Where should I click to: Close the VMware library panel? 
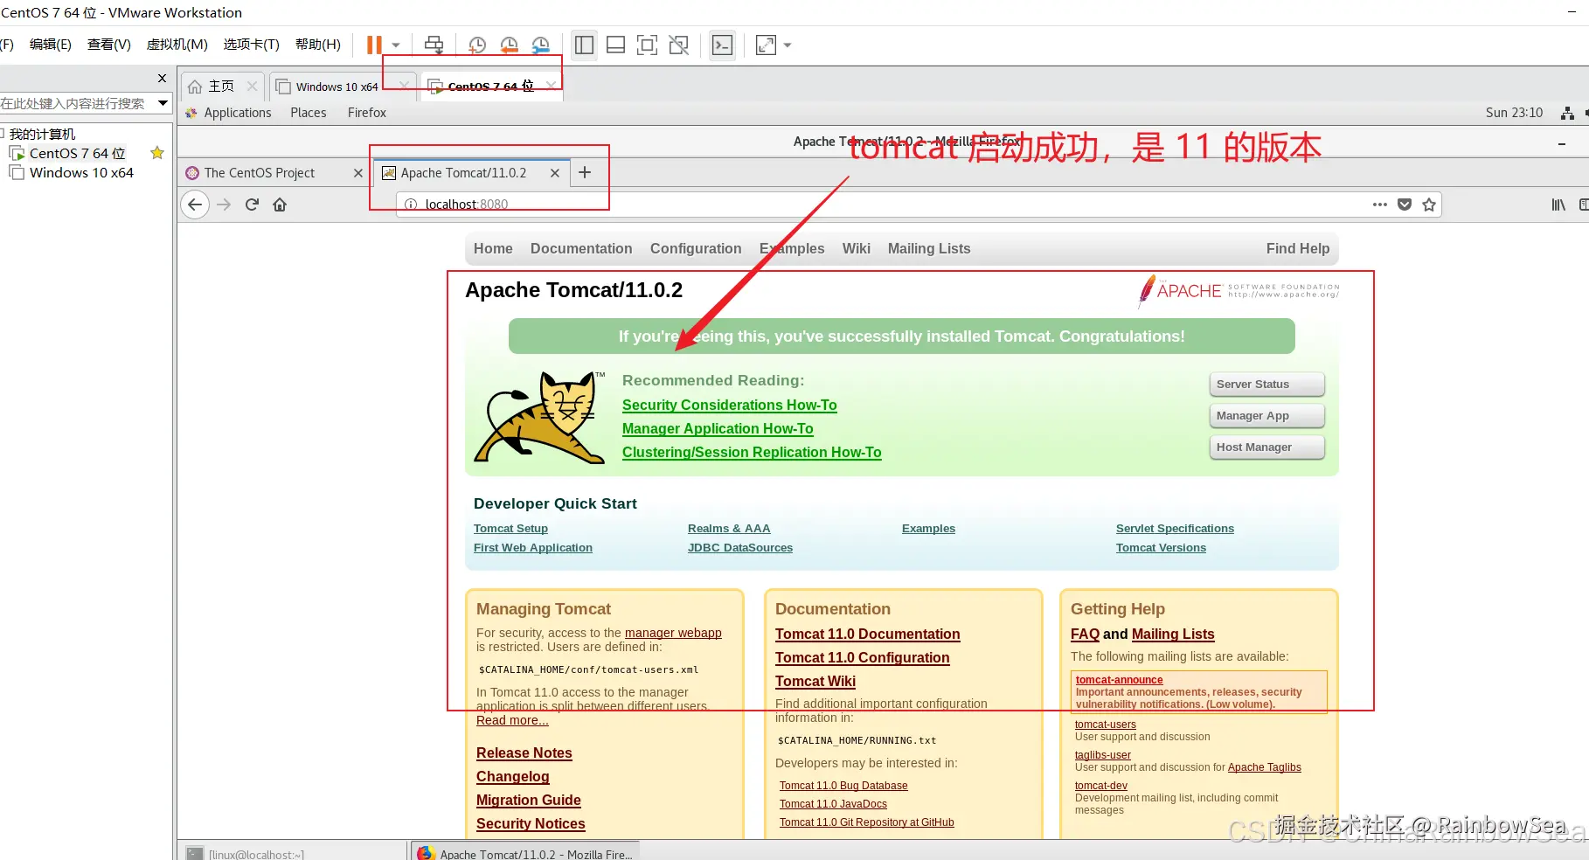click(162, 78)
